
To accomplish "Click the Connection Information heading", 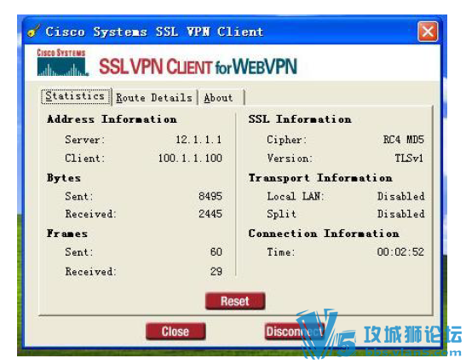I will click(324, 234).
